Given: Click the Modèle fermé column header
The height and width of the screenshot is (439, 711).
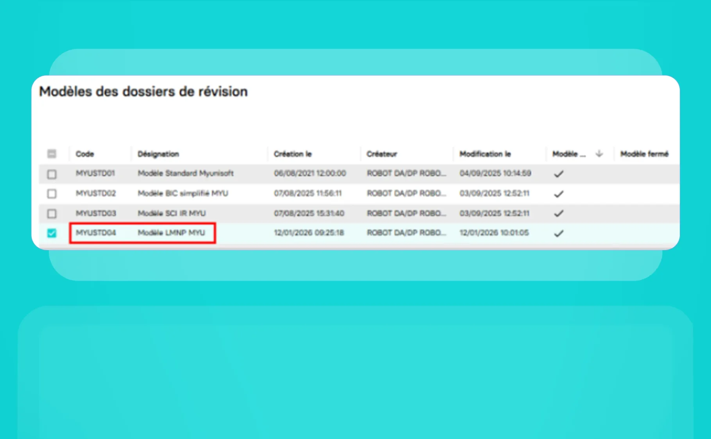Looking at the screenshot, I should [x=644, y=154].
